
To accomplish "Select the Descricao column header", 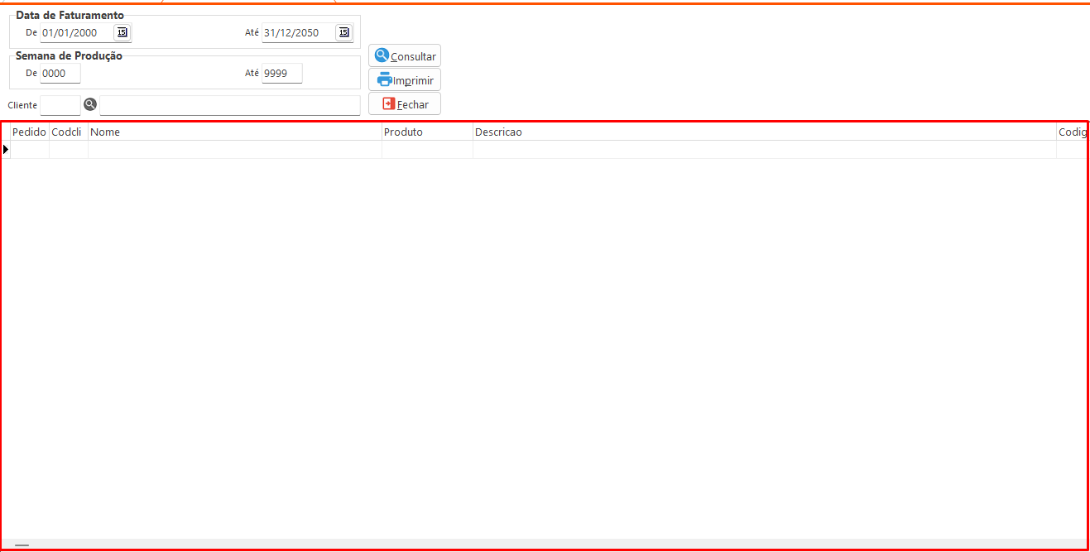I will coord(763,132).
